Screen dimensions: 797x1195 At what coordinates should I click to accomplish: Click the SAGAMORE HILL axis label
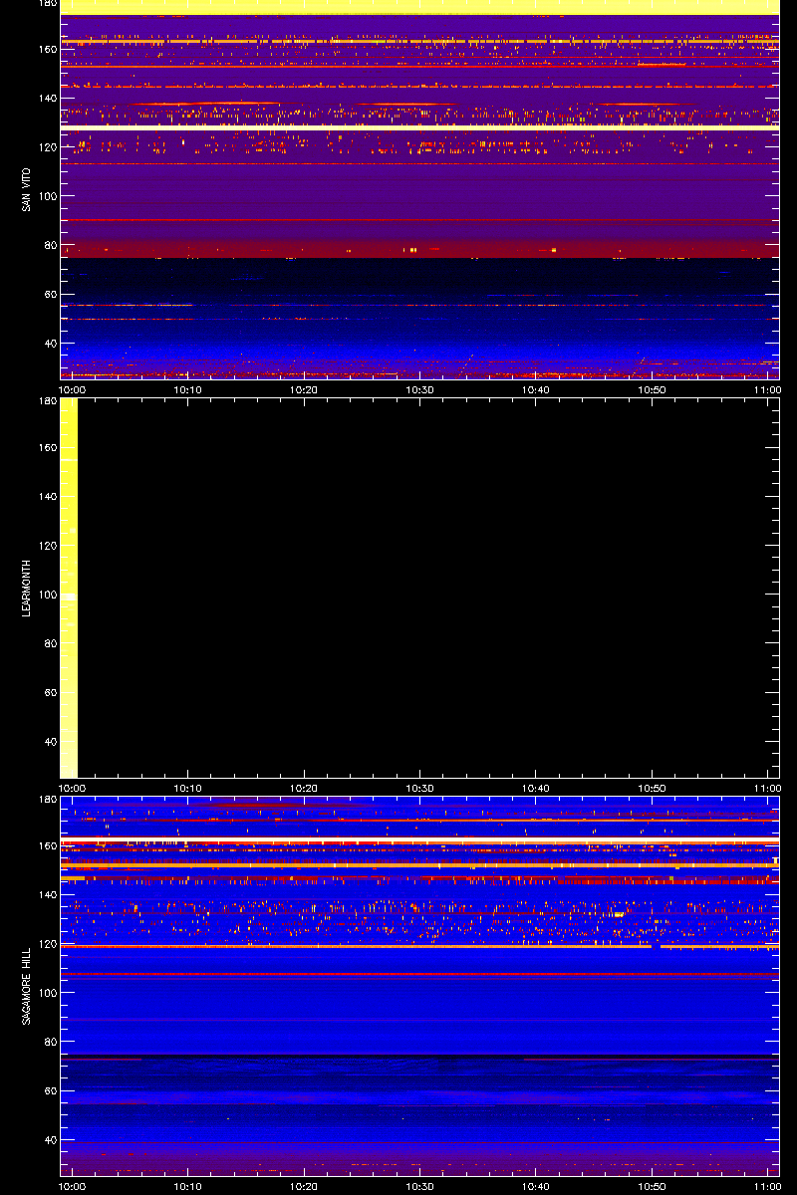point(28,986)
